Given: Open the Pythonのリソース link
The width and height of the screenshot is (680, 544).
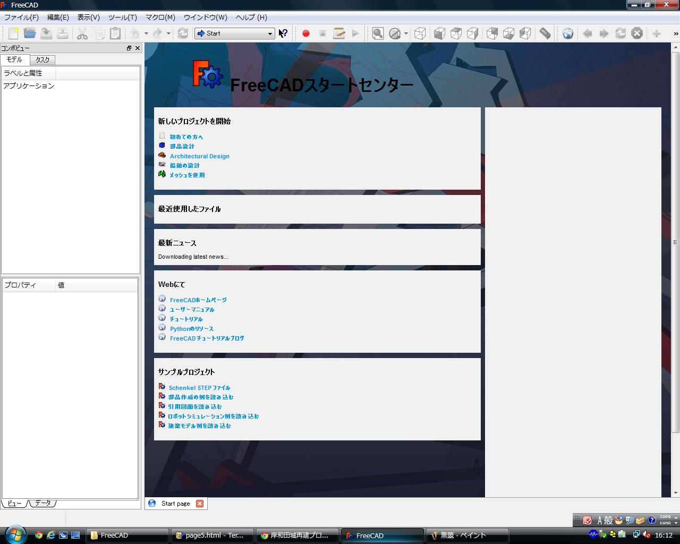Looking at the screenshot, I should [x=192, y=329].
